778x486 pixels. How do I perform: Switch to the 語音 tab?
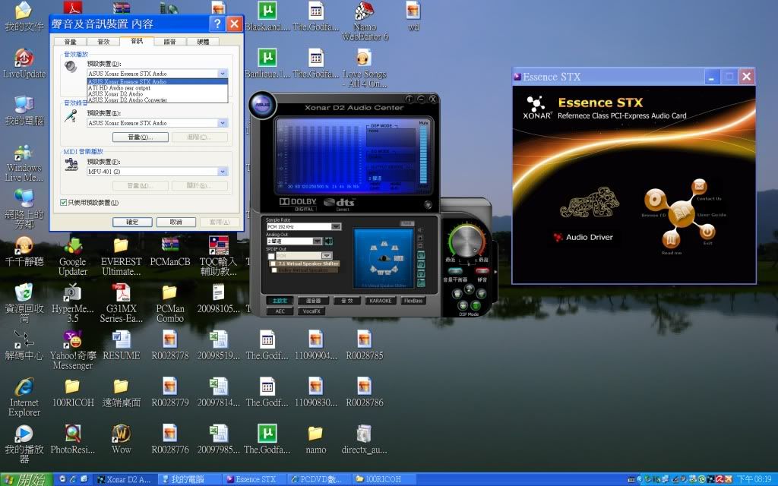(170, 42)
